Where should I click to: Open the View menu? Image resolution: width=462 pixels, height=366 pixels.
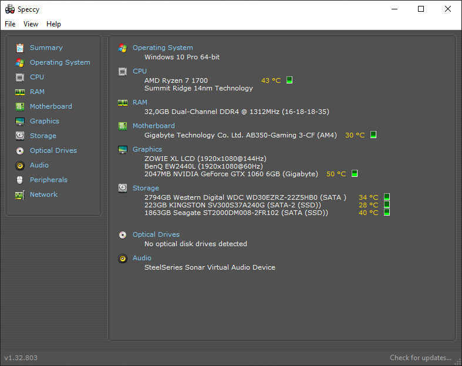31,24
